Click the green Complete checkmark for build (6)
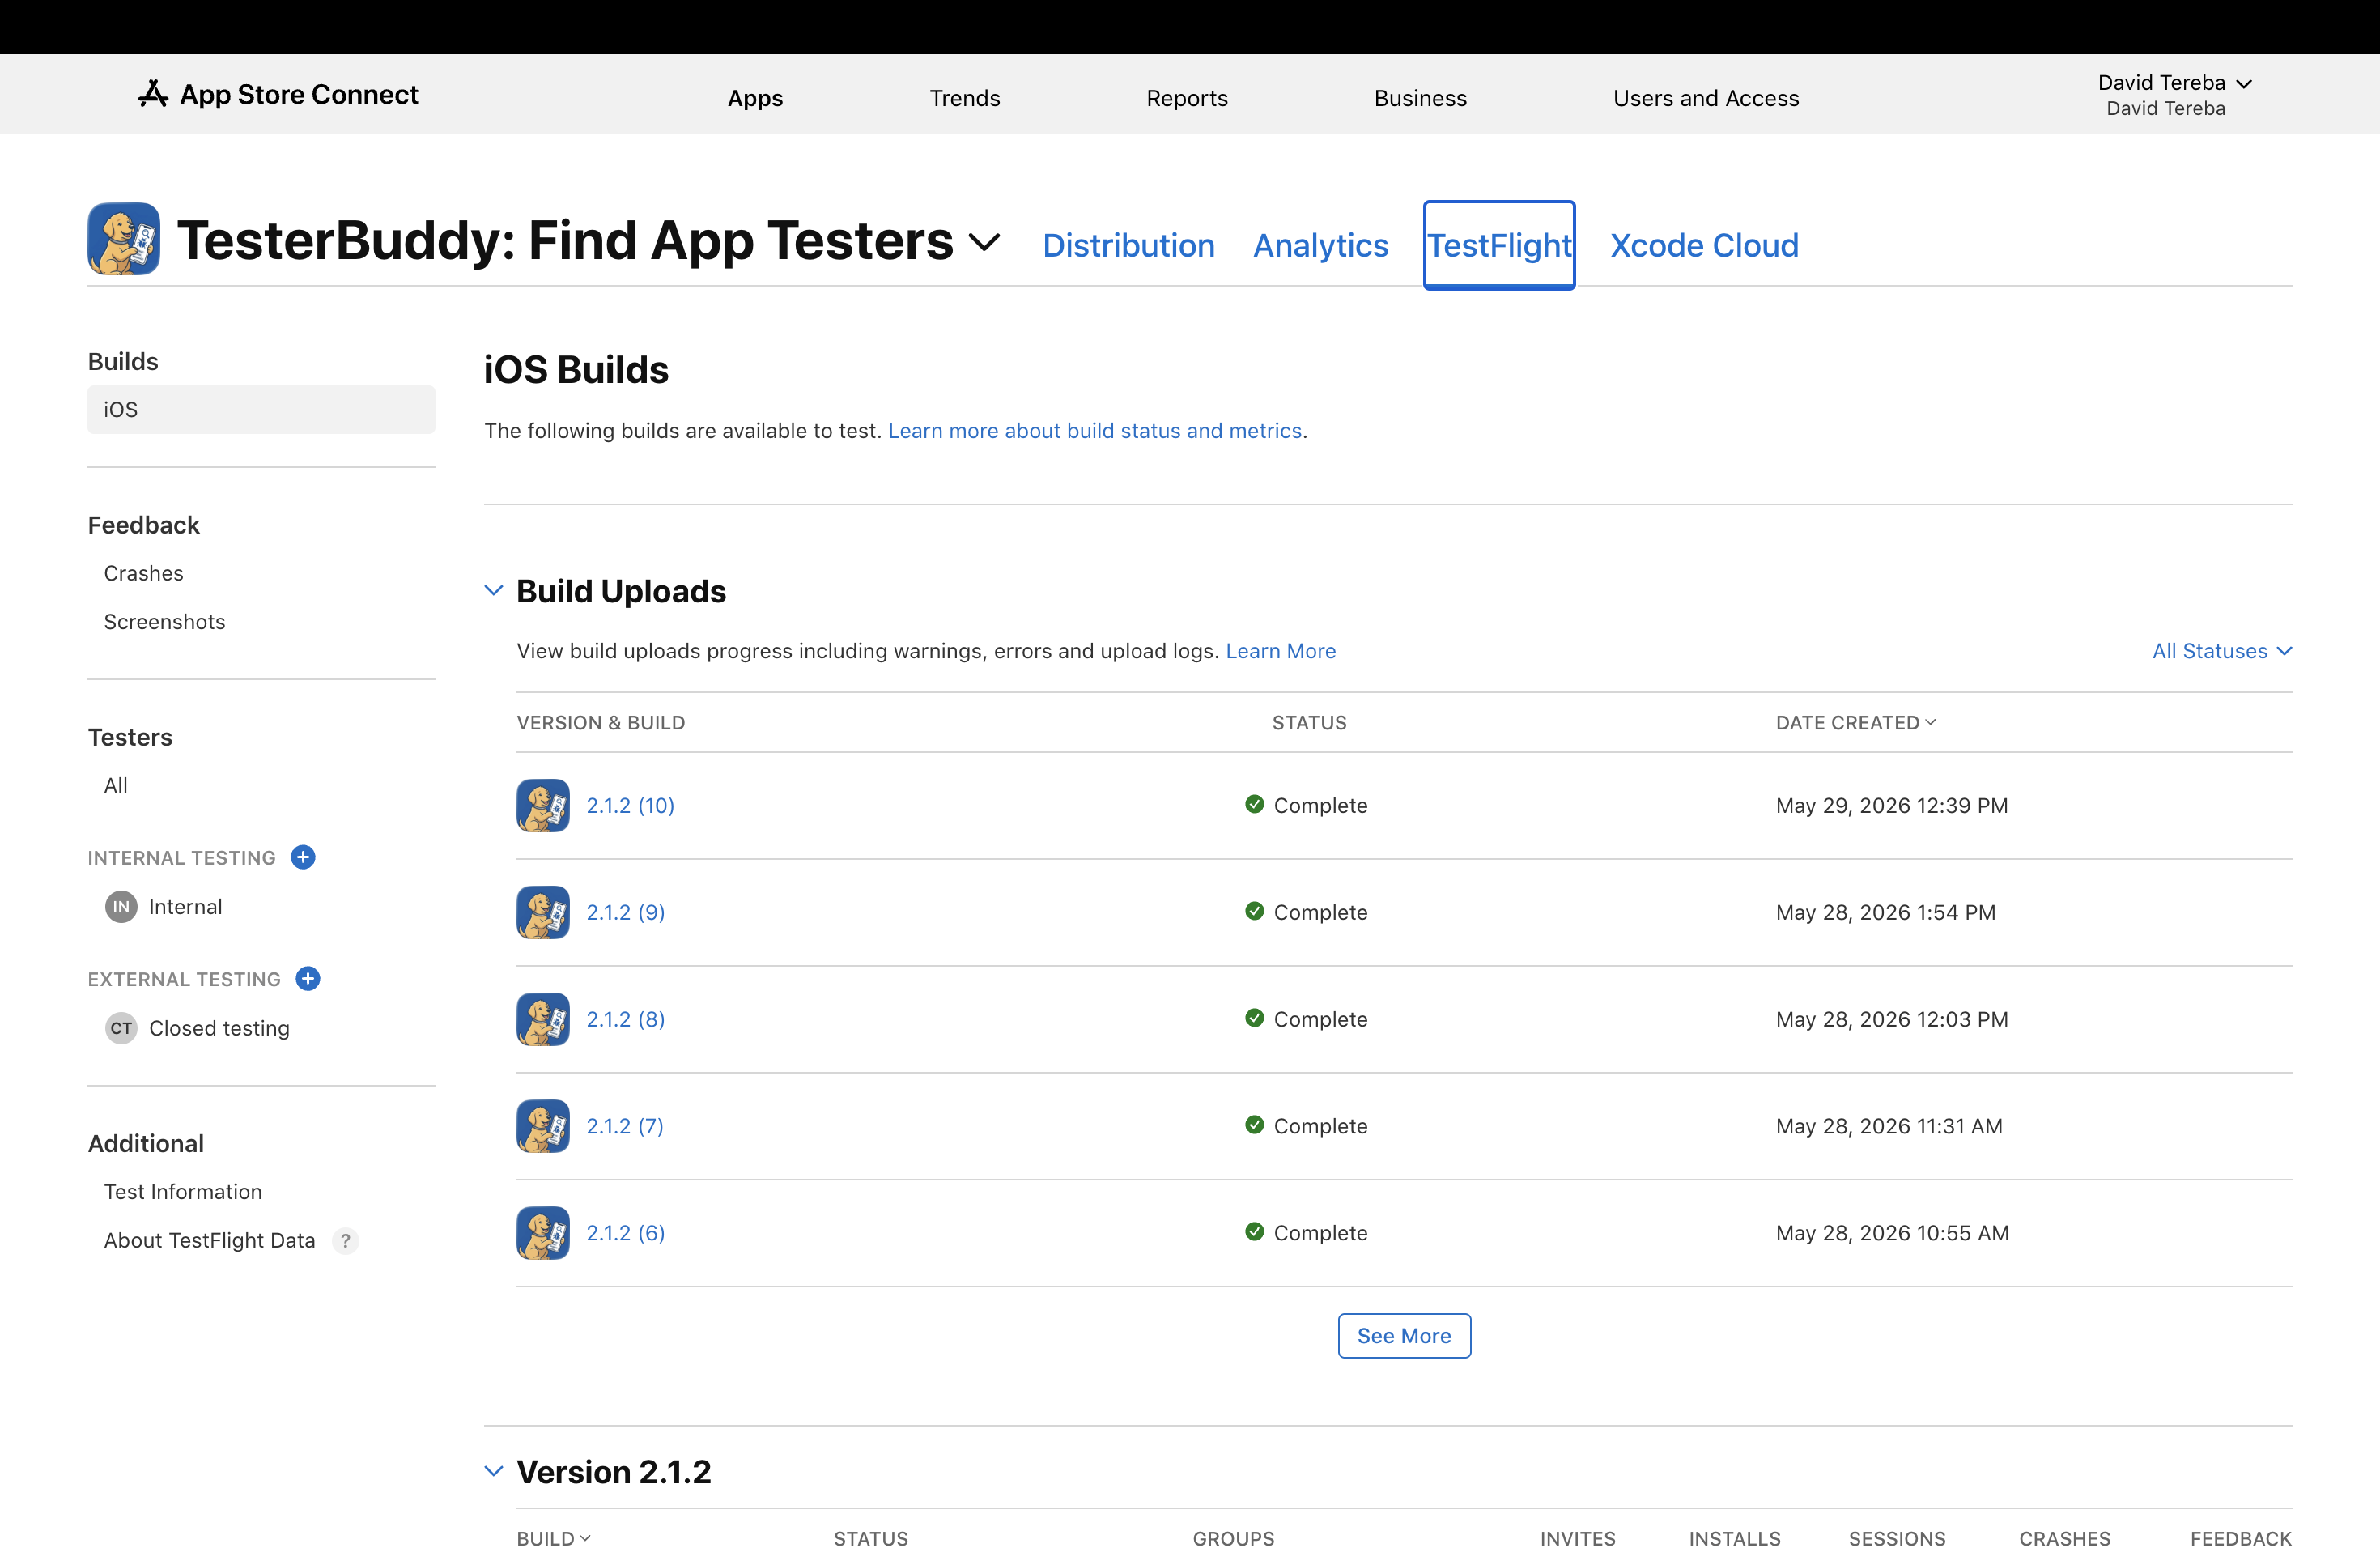Image resolution: width=2380 pixels, height=1548 pixels. click(x=1254, y=1232)
